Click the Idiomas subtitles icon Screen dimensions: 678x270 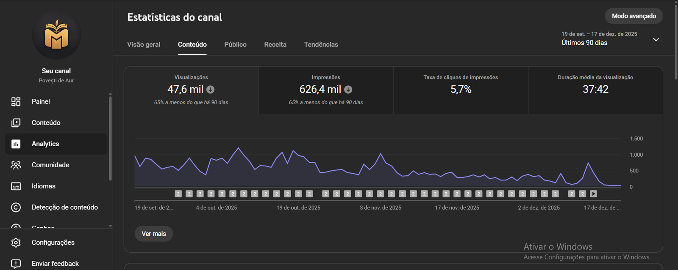pyautogui.click(x=16, y=186)
